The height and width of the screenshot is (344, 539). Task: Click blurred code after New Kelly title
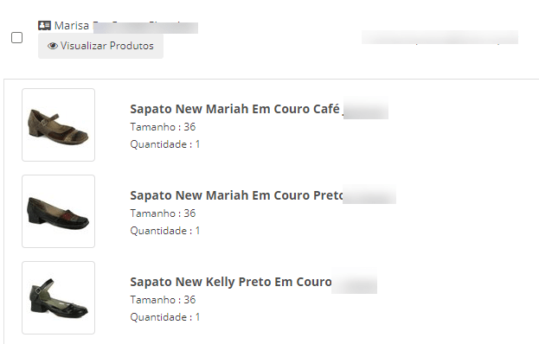coord(354,283)
